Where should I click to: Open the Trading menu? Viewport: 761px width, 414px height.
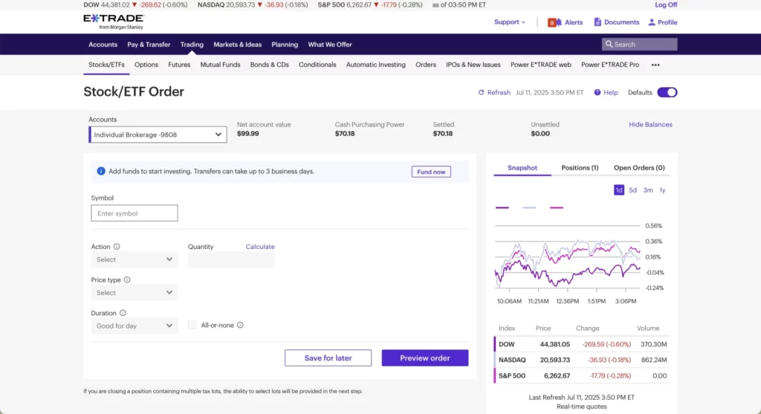(x=192, y=44)
